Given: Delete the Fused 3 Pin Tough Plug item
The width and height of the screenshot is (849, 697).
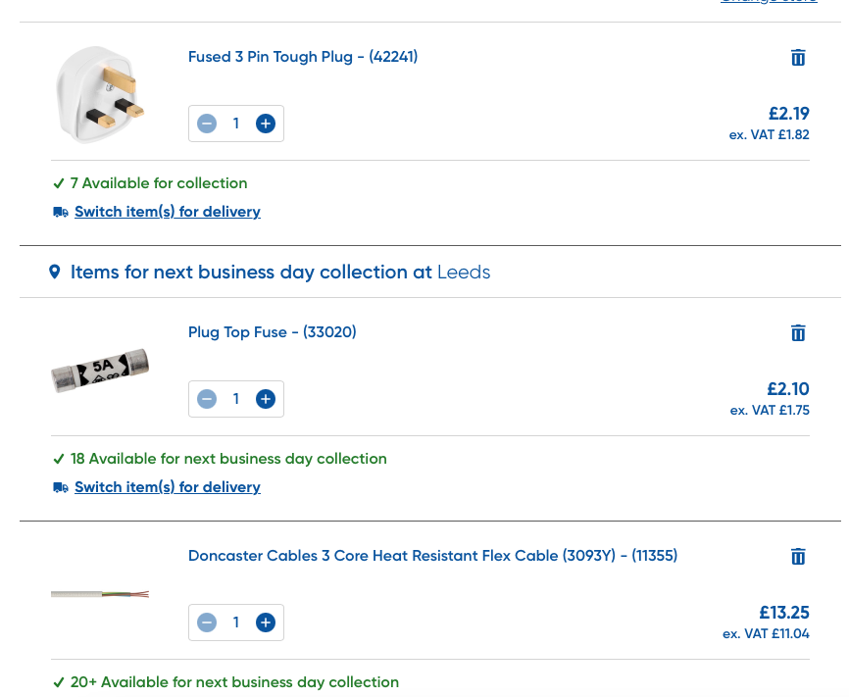Looking at the screenshot, I should click(798, 58).
